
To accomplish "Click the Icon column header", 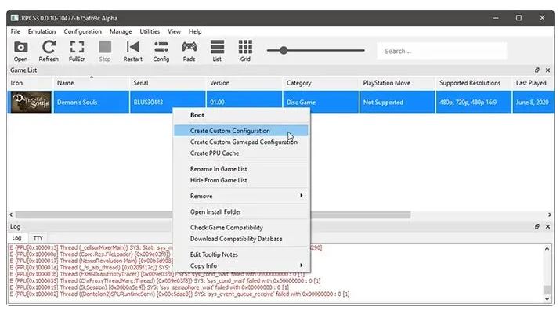I will tap(30, 83).
